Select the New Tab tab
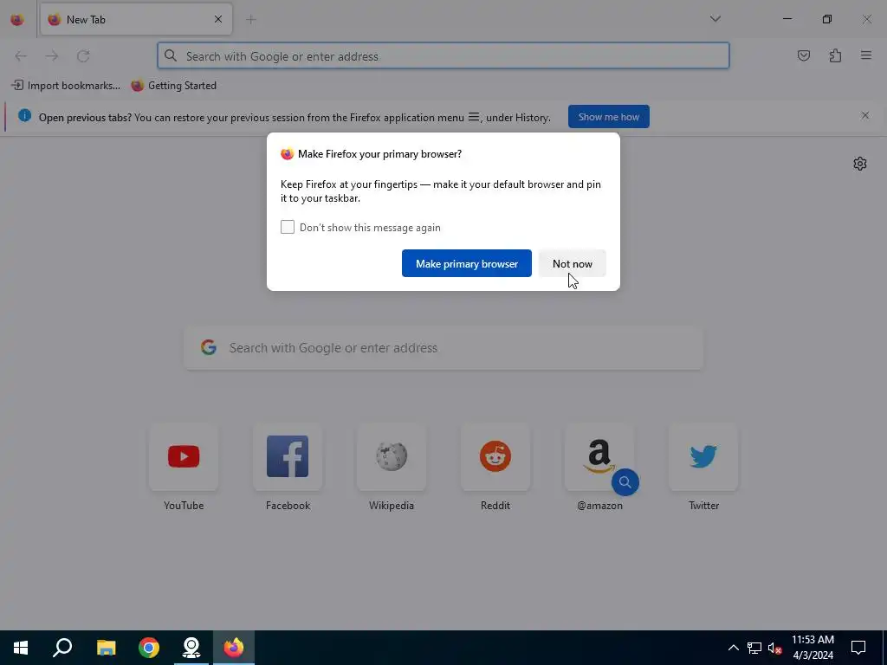The image size is (887, 665). click(136, 20)
